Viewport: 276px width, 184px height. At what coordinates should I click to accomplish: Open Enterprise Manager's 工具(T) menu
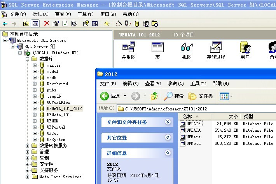[86, 14]
